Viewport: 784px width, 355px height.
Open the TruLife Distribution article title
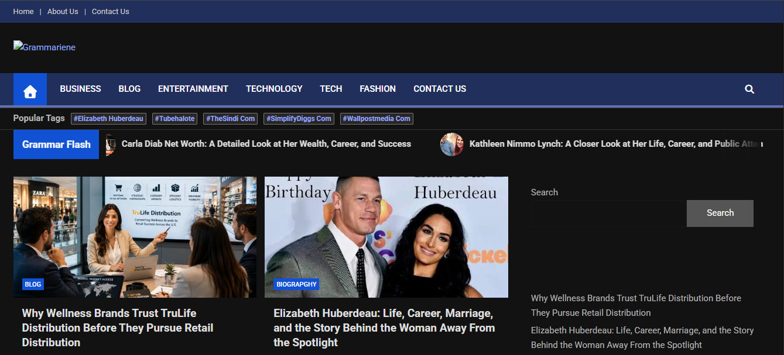[118, 328]
